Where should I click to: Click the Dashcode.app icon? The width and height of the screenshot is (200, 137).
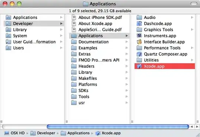(x=139, y=23)
